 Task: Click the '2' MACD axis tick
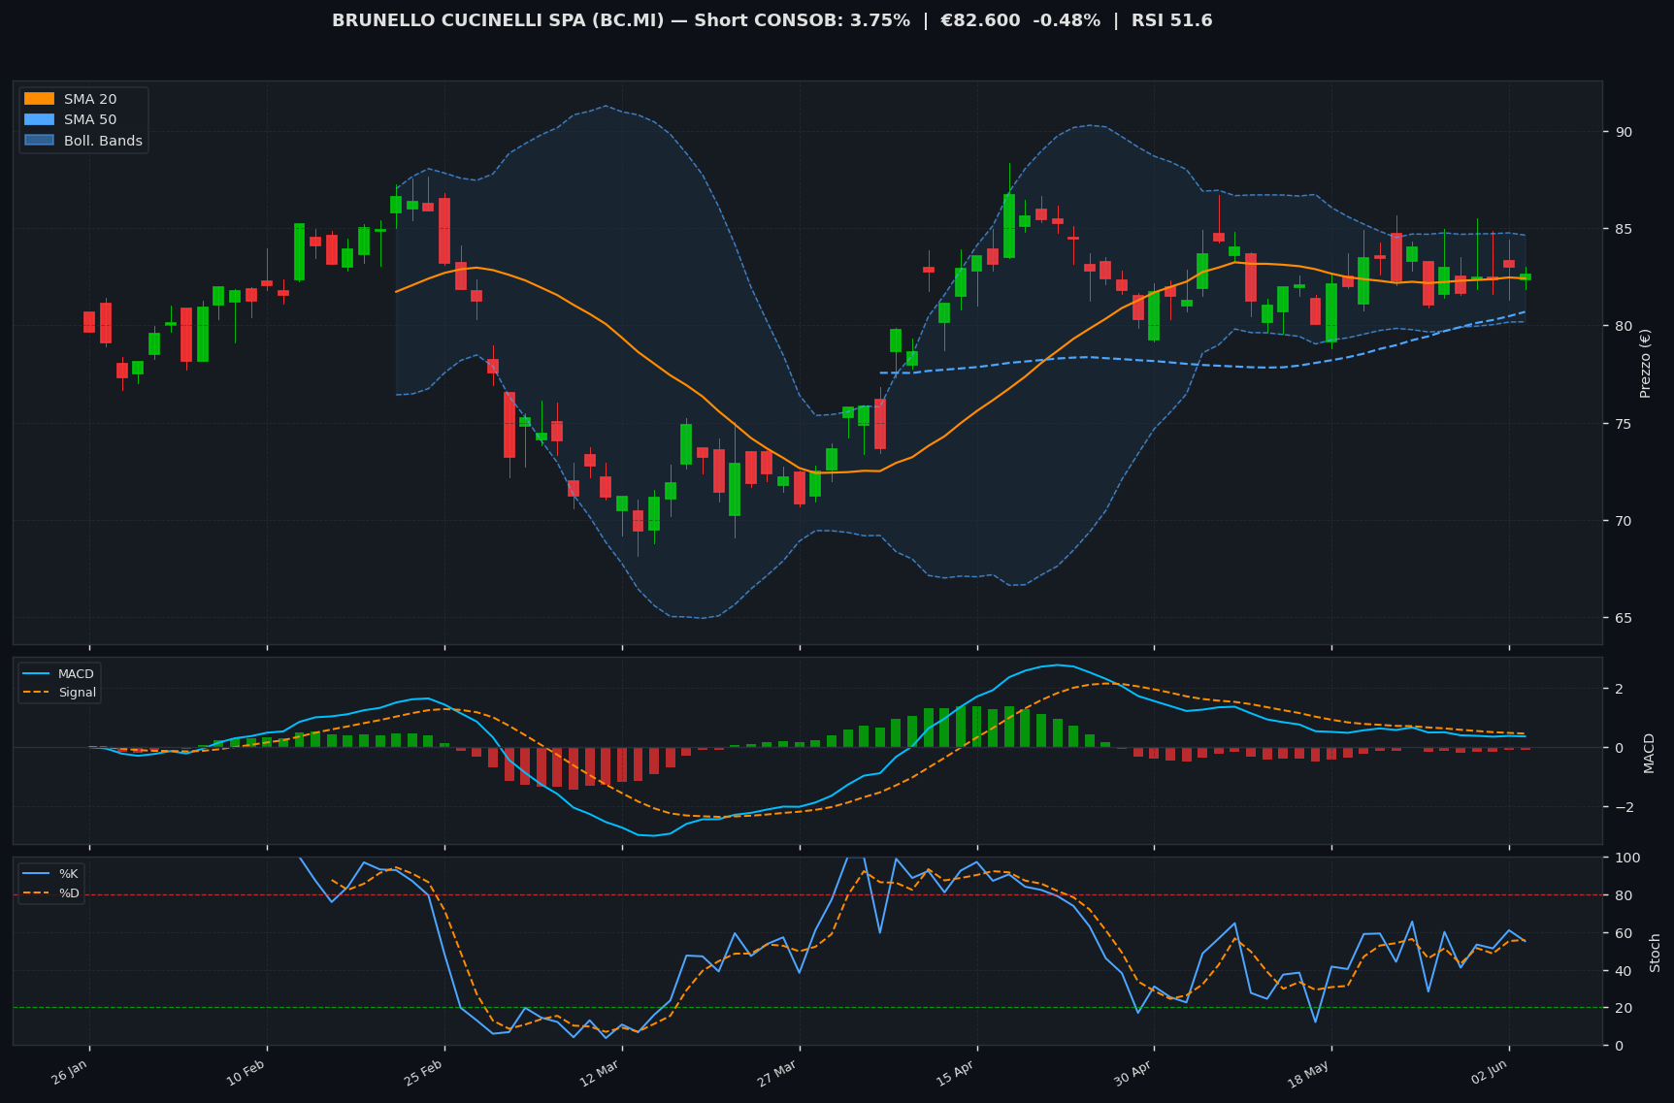tap(1618, 689)
